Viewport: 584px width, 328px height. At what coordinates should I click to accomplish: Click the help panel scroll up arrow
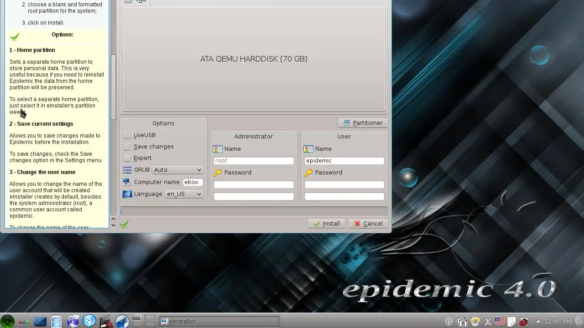[x=113, y=219]
